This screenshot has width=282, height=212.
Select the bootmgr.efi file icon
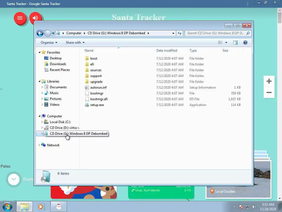tap(87, 99)
